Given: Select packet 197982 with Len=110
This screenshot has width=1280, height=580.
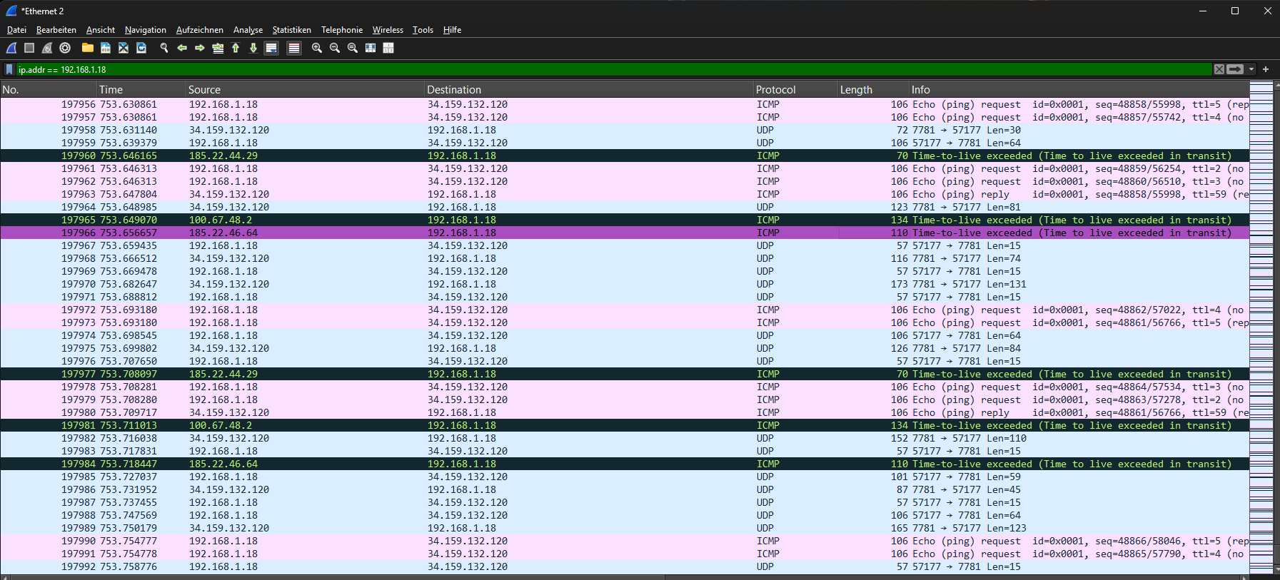Looking at the screenshot, I should [x=625, y=438].
